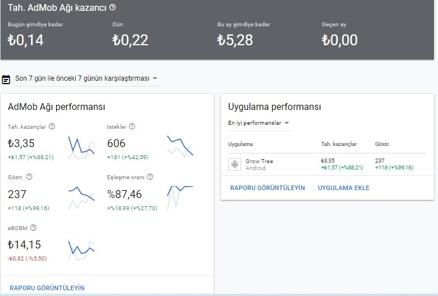Viewport: 438px width, 296px height.
Task: Click RAPORU GÖRÜNTÜLEYİN under Uygulama performansı
Action: (268, 188)
